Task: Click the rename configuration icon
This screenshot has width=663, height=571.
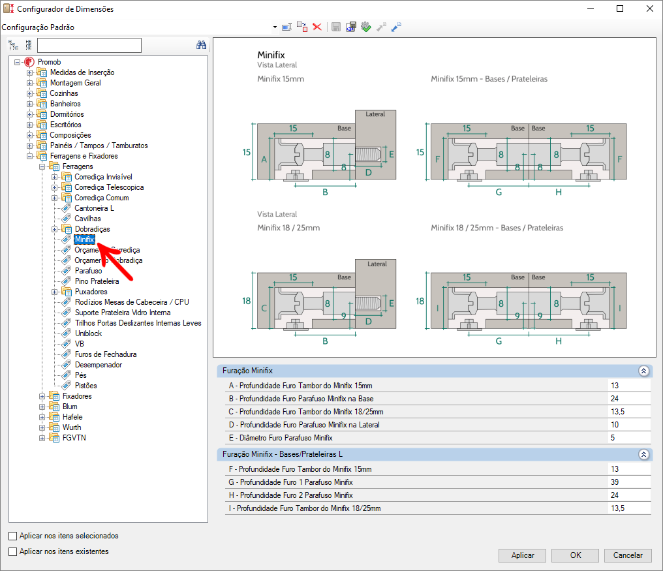Action: click(x=286, y=27)
